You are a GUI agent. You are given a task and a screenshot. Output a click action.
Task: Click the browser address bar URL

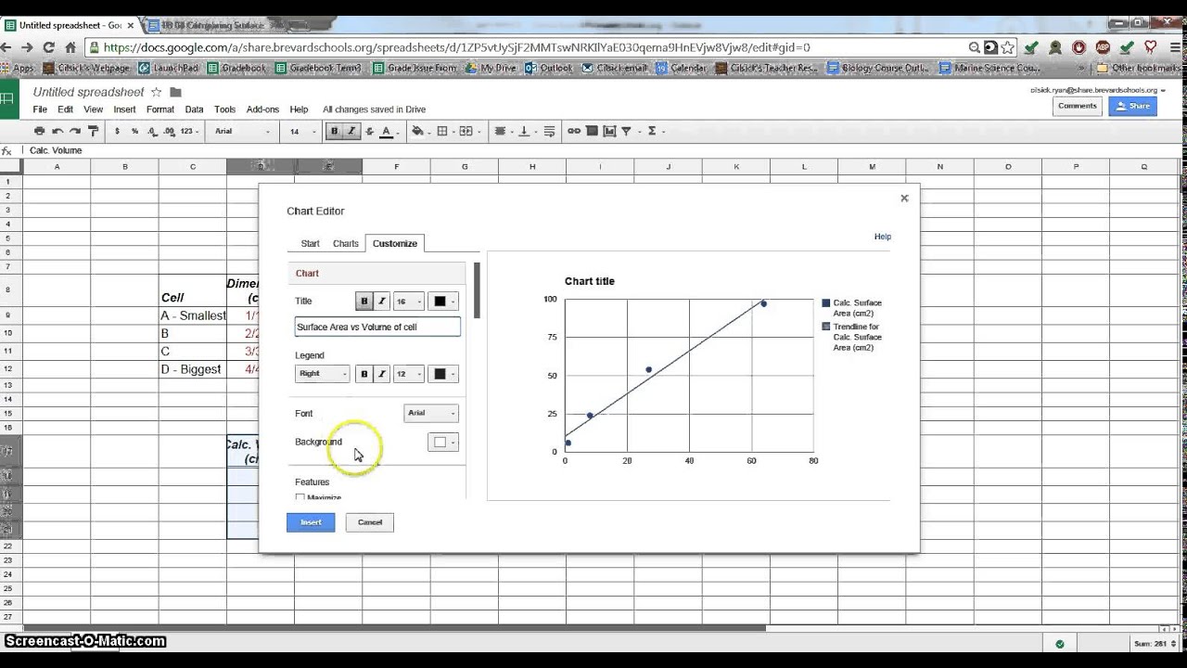pos(456,47)
